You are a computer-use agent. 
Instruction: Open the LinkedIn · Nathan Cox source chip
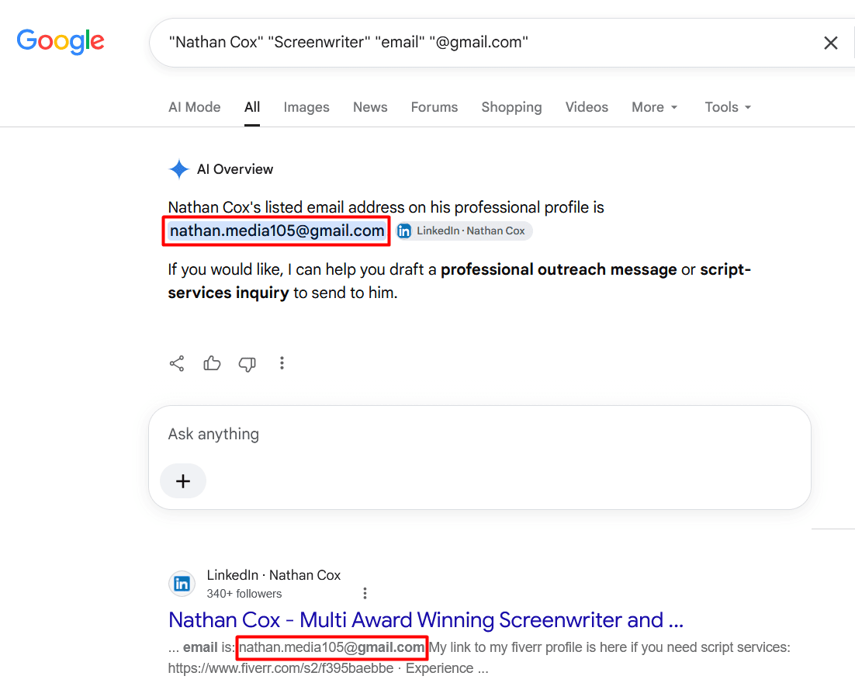click(464, 231)
